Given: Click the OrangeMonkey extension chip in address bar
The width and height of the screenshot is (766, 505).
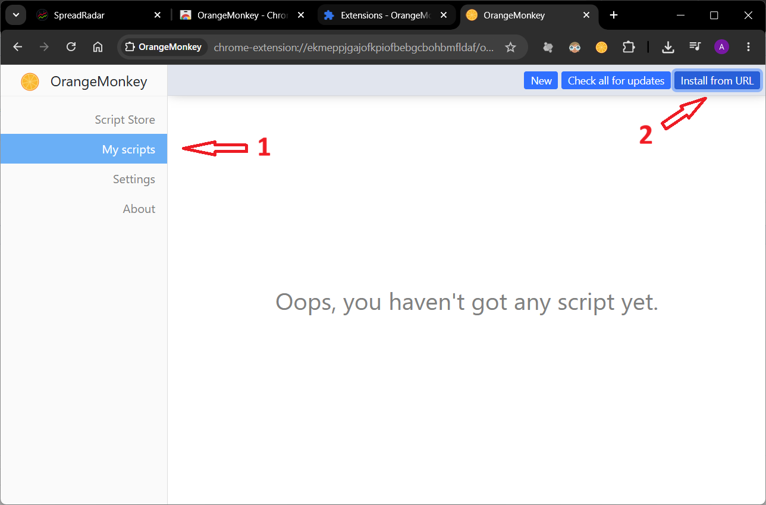Looking at the screenshot, I should tap(164, 47).
